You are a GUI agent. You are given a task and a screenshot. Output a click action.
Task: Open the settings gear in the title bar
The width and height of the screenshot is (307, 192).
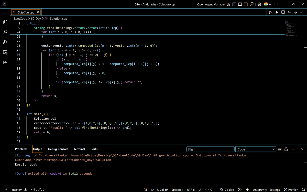[259, 4]
